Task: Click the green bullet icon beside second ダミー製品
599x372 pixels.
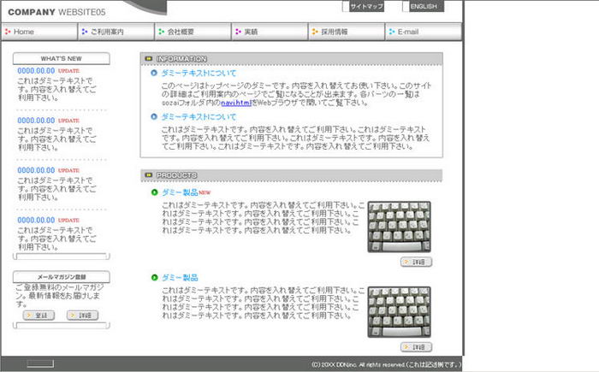Action: pyautogui.click(x=154, y=277)
